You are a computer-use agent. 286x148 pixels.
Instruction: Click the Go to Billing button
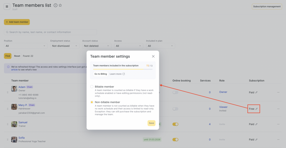(101, 74)
